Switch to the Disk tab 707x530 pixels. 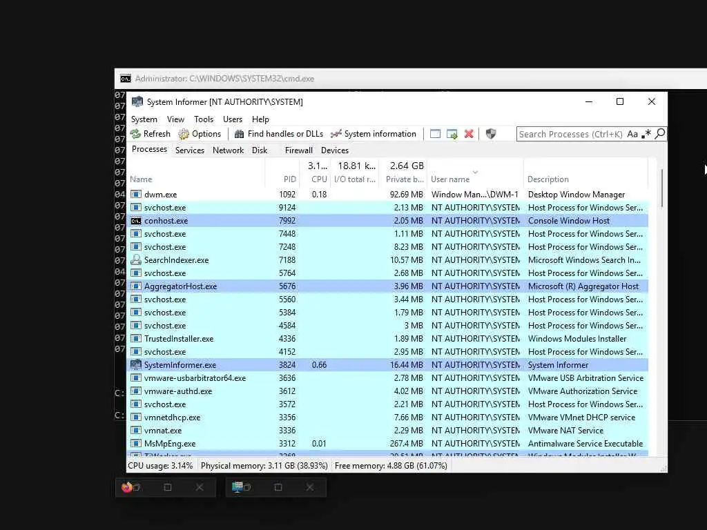pos(260,150)
